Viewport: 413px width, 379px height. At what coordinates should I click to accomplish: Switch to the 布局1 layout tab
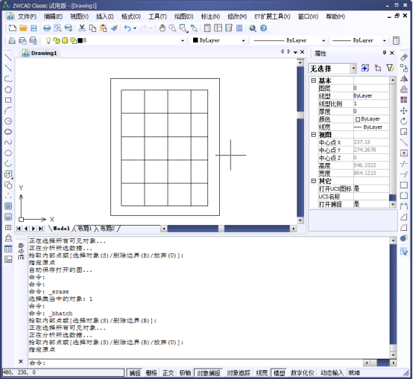coord(84,229)
